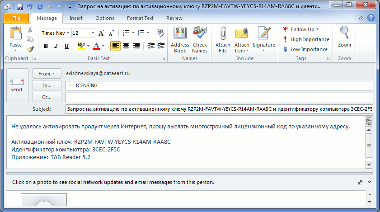380x212 pixels.
Task: Attach File with paperclip icon
Action: 223,40
